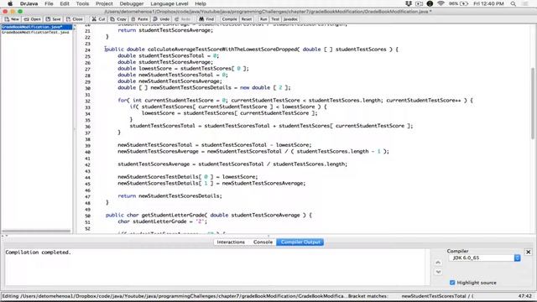This screenshot has height=302, width=537.
Task: Click line number 39 in the gutter
Action: point(87,145)
